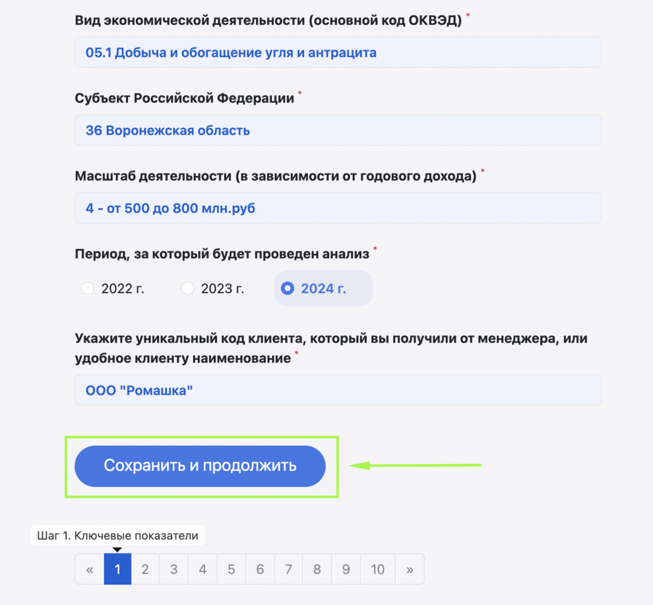
Task: Open step 6 in pagination
Action: click(x=260, y=569)
